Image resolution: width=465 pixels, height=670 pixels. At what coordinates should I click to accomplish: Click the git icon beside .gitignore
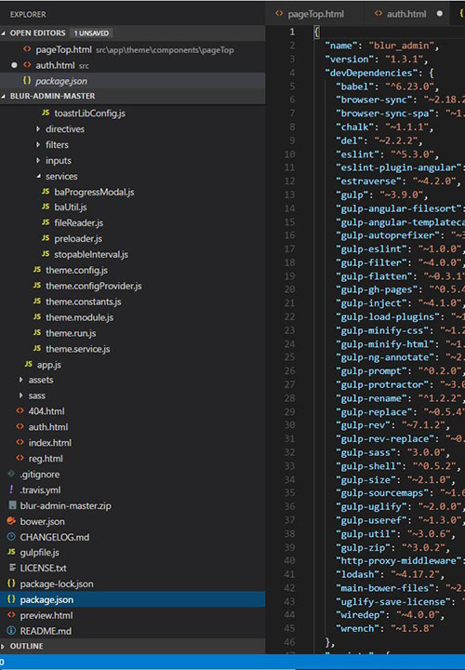pyautogui.click(x=11, y=474)
